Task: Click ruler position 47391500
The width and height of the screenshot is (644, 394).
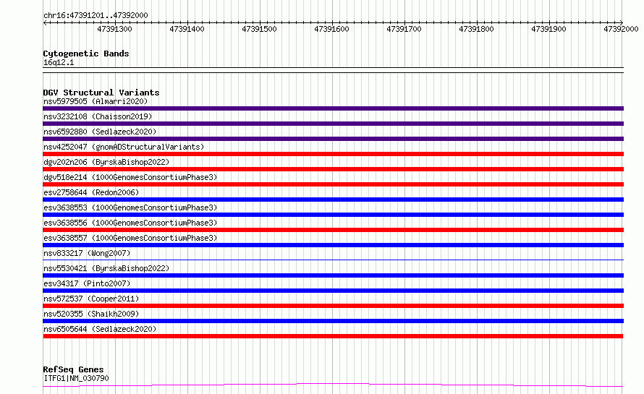Action: (x=259, y=29)
